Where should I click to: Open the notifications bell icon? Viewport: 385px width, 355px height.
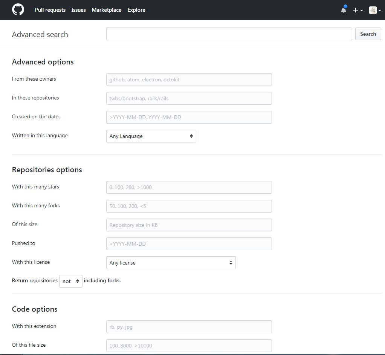(344, 9)
